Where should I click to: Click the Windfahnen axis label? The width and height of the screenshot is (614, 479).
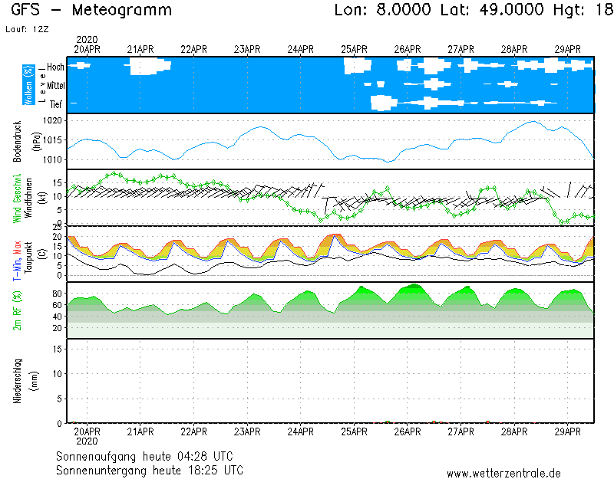point(28,198)
